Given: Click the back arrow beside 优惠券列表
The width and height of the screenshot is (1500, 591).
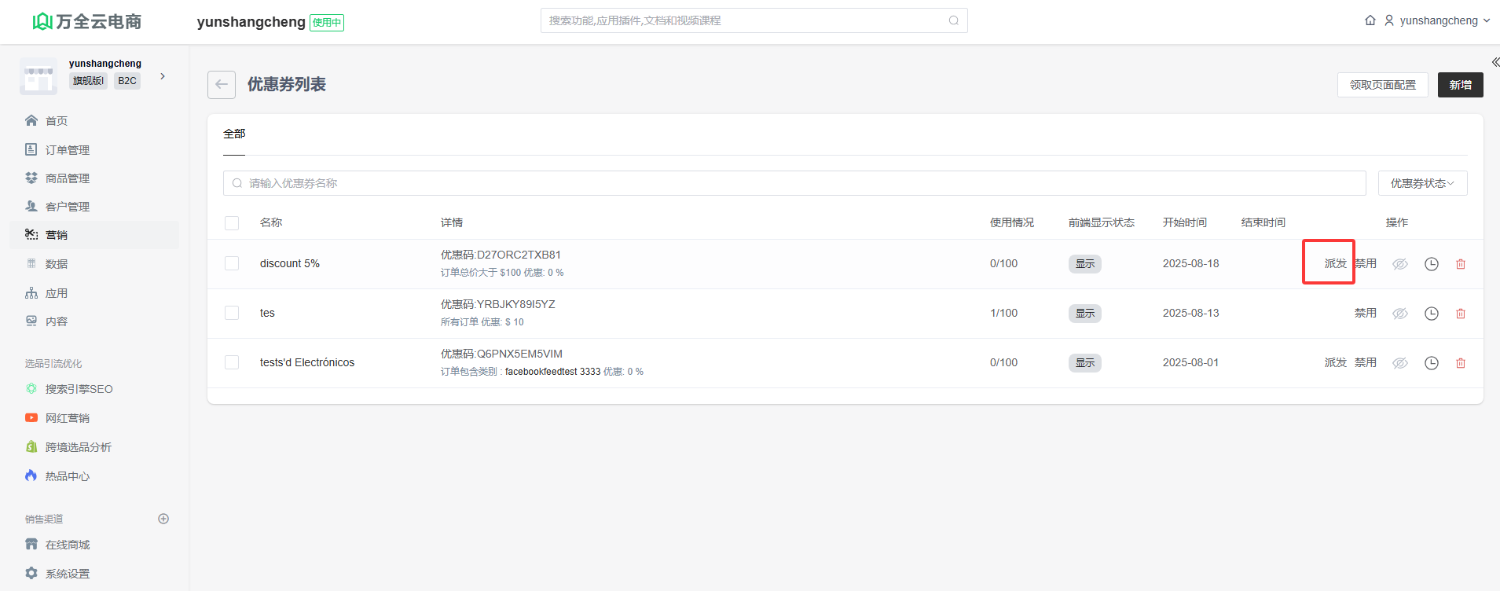Looking at the screenshot, I should pos(221,85).
